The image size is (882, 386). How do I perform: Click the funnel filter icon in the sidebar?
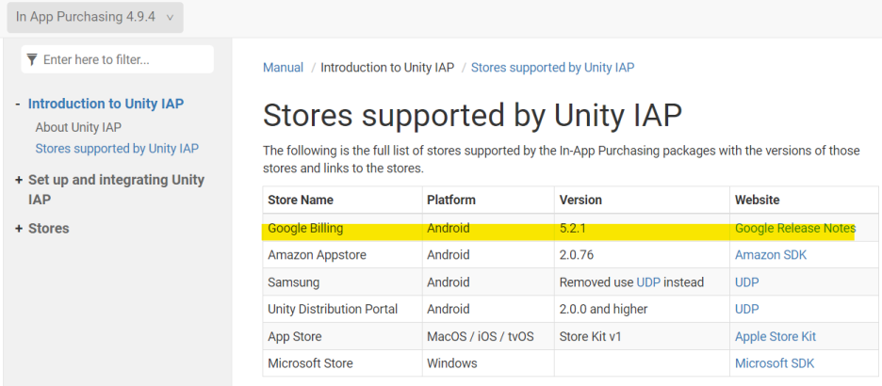(x=33, y=60)
